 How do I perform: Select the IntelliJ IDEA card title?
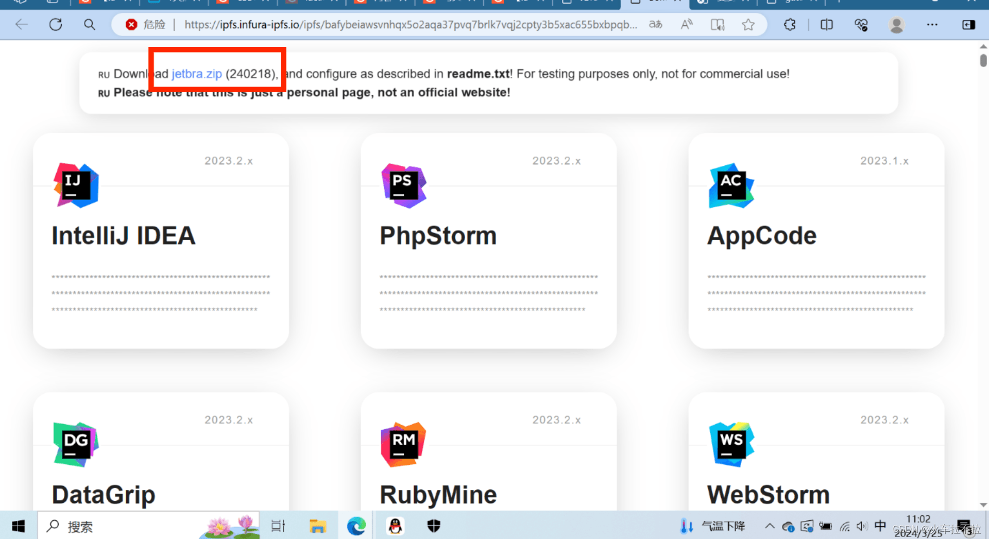(x=124, y=236)
